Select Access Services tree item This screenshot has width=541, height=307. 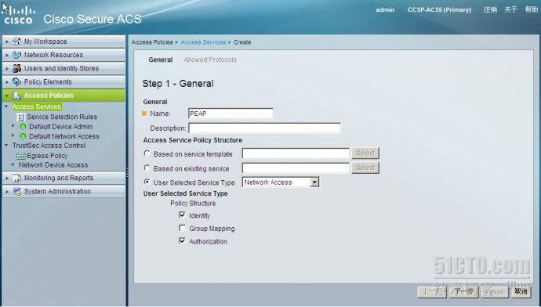(37, 107)
